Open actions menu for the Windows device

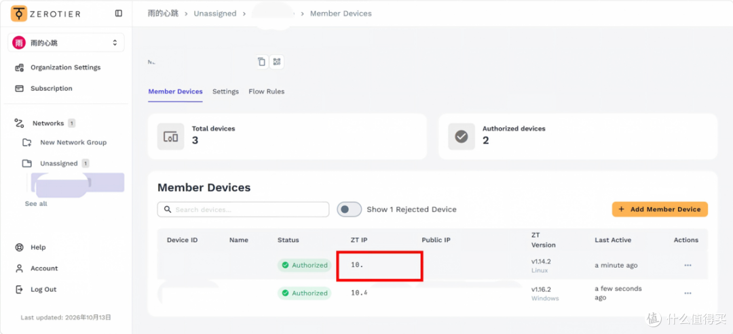pyautogui.click(x=688, y=293)
